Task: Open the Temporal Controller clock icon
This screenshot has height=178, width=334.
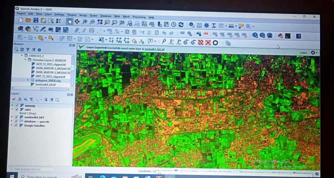Action: [x=173, y=24]
